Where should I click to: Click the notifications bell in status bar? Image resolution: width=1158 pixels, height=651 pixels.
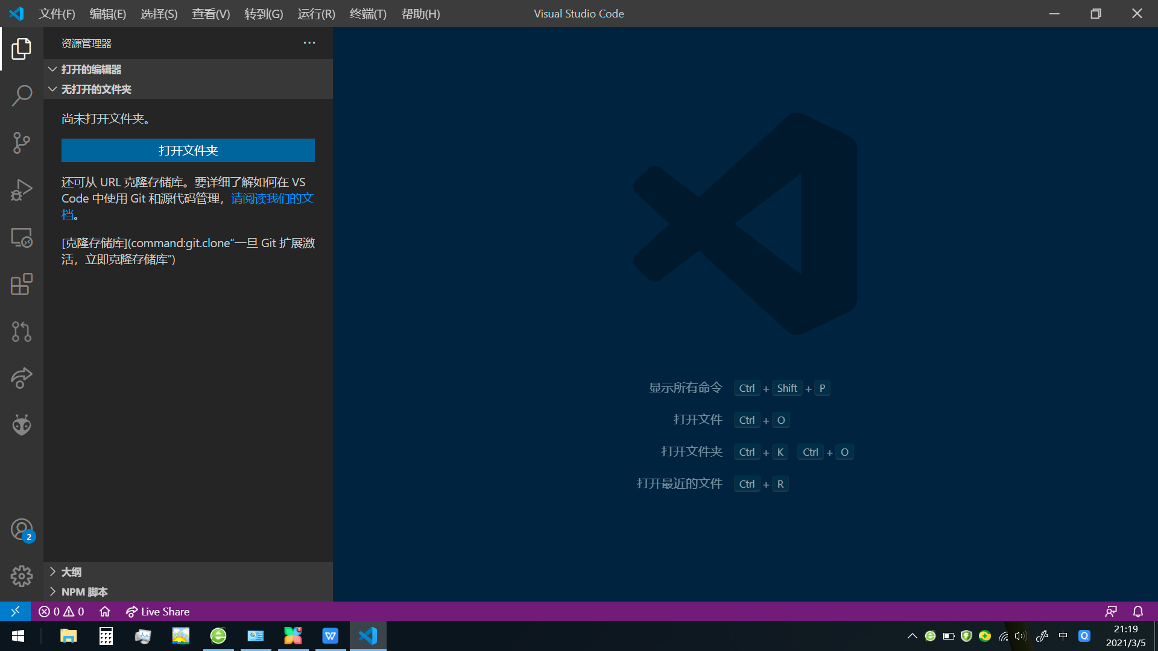coord(1138,611)
